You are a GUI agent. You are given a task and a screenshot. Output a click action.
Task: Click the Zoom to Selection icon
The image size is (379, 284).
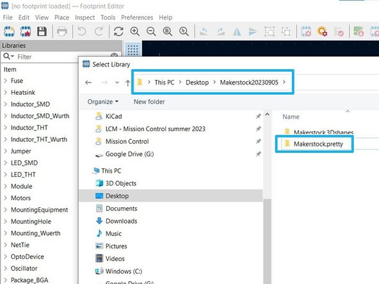click(184, 31)
